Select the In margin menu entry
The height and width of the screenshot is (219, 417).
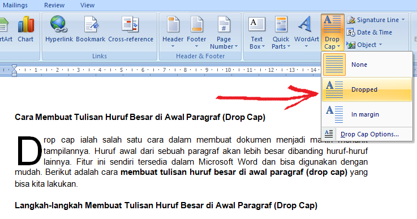[x=367, y=114]
